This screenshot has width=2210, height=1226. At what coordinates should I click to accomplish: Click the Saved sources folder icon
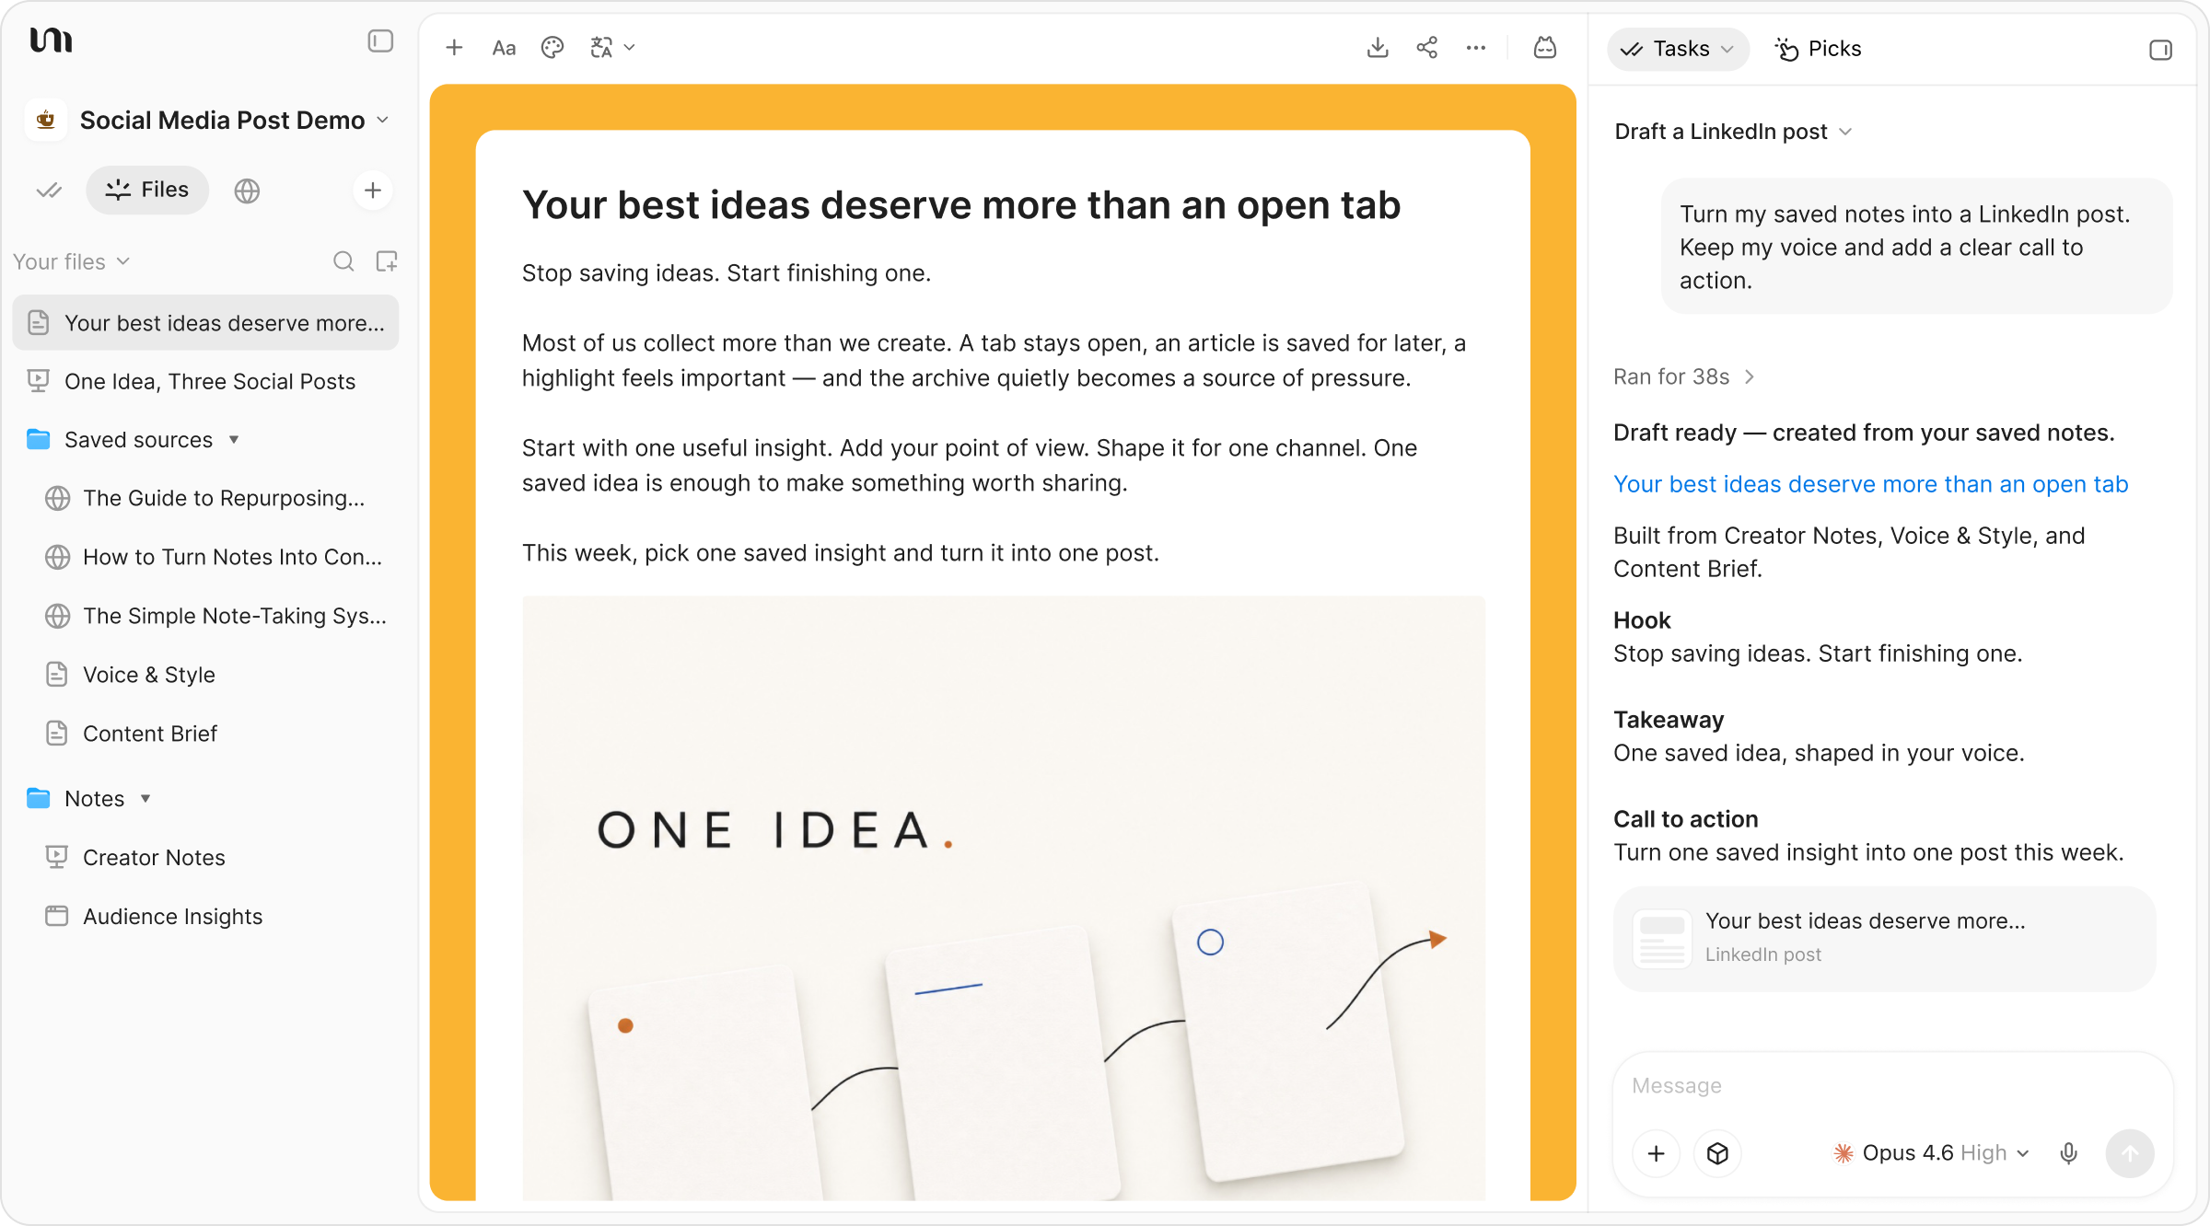coord(39,440)
